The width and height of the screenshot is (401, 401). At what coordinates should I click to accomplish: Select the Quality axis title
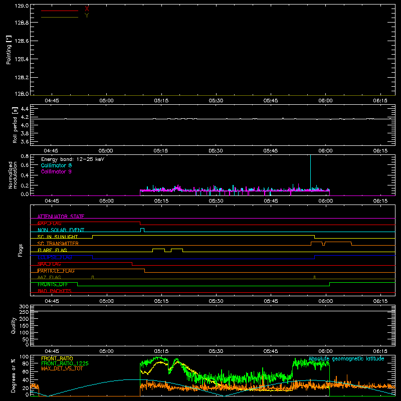(14, 325)
